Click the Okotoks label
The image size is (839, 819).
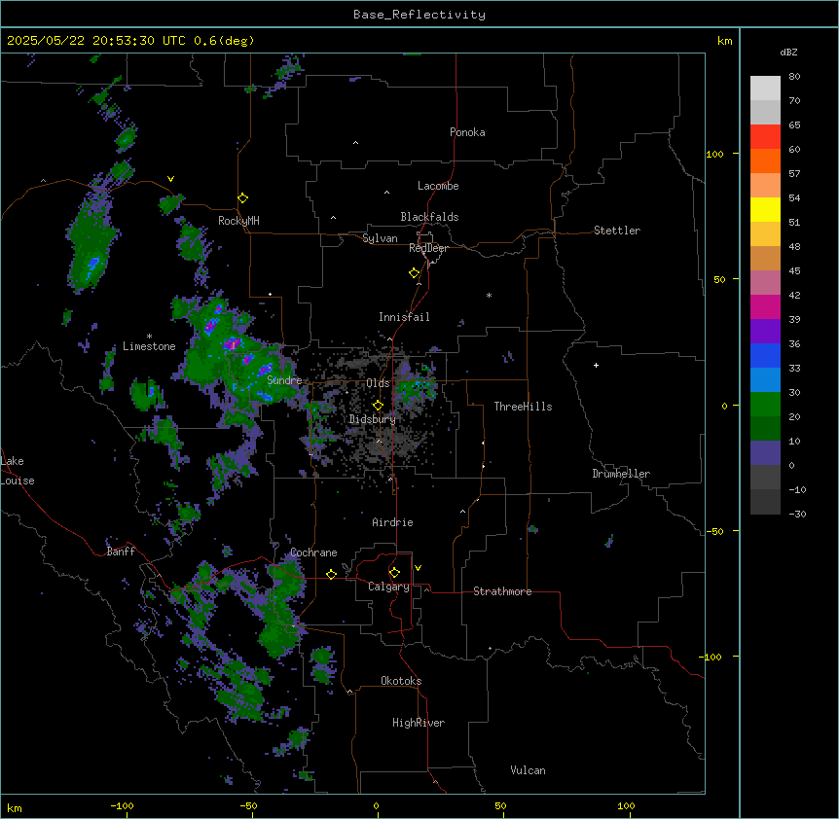[401, 681]
